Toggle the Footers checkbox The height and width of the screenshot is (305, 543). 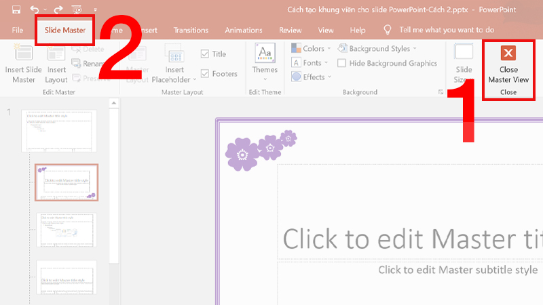(x=205, y=73)
